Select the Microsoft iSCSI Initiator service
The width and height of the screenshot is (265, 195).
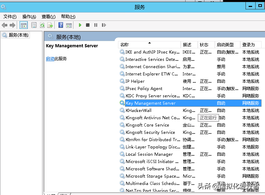(x=190, y=161)
